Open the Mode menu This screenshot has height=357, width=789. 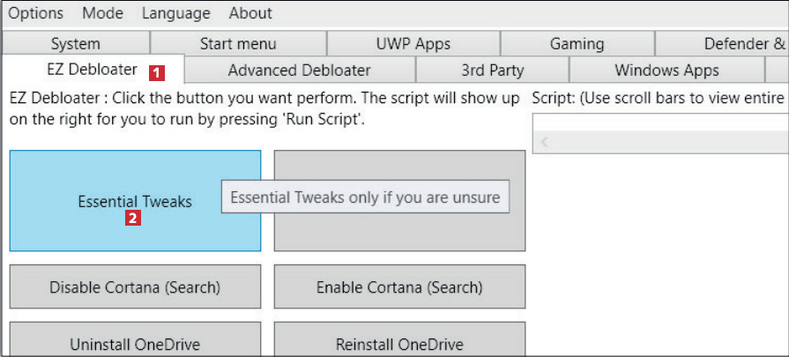102,13
